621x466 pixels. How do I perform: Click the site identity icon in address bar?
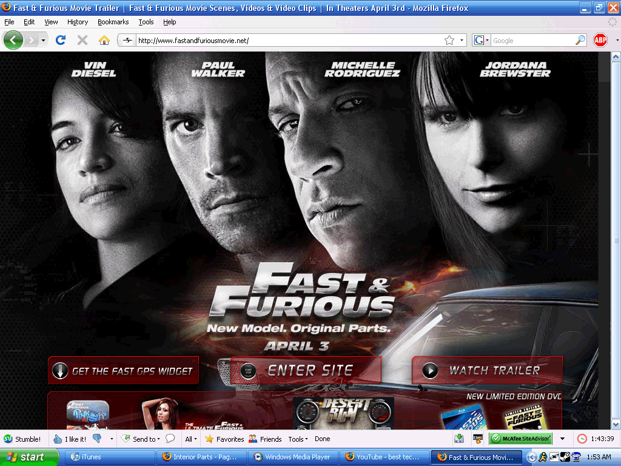click(x=127, y=40)
